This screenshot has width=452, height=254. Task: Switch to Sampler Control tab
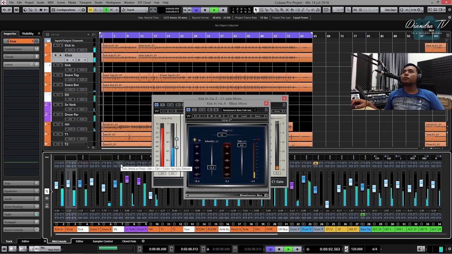pyautogui.click(x=103, y=241)
